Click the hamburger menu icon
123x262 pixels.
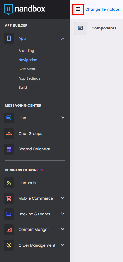(x=78, y=9)
